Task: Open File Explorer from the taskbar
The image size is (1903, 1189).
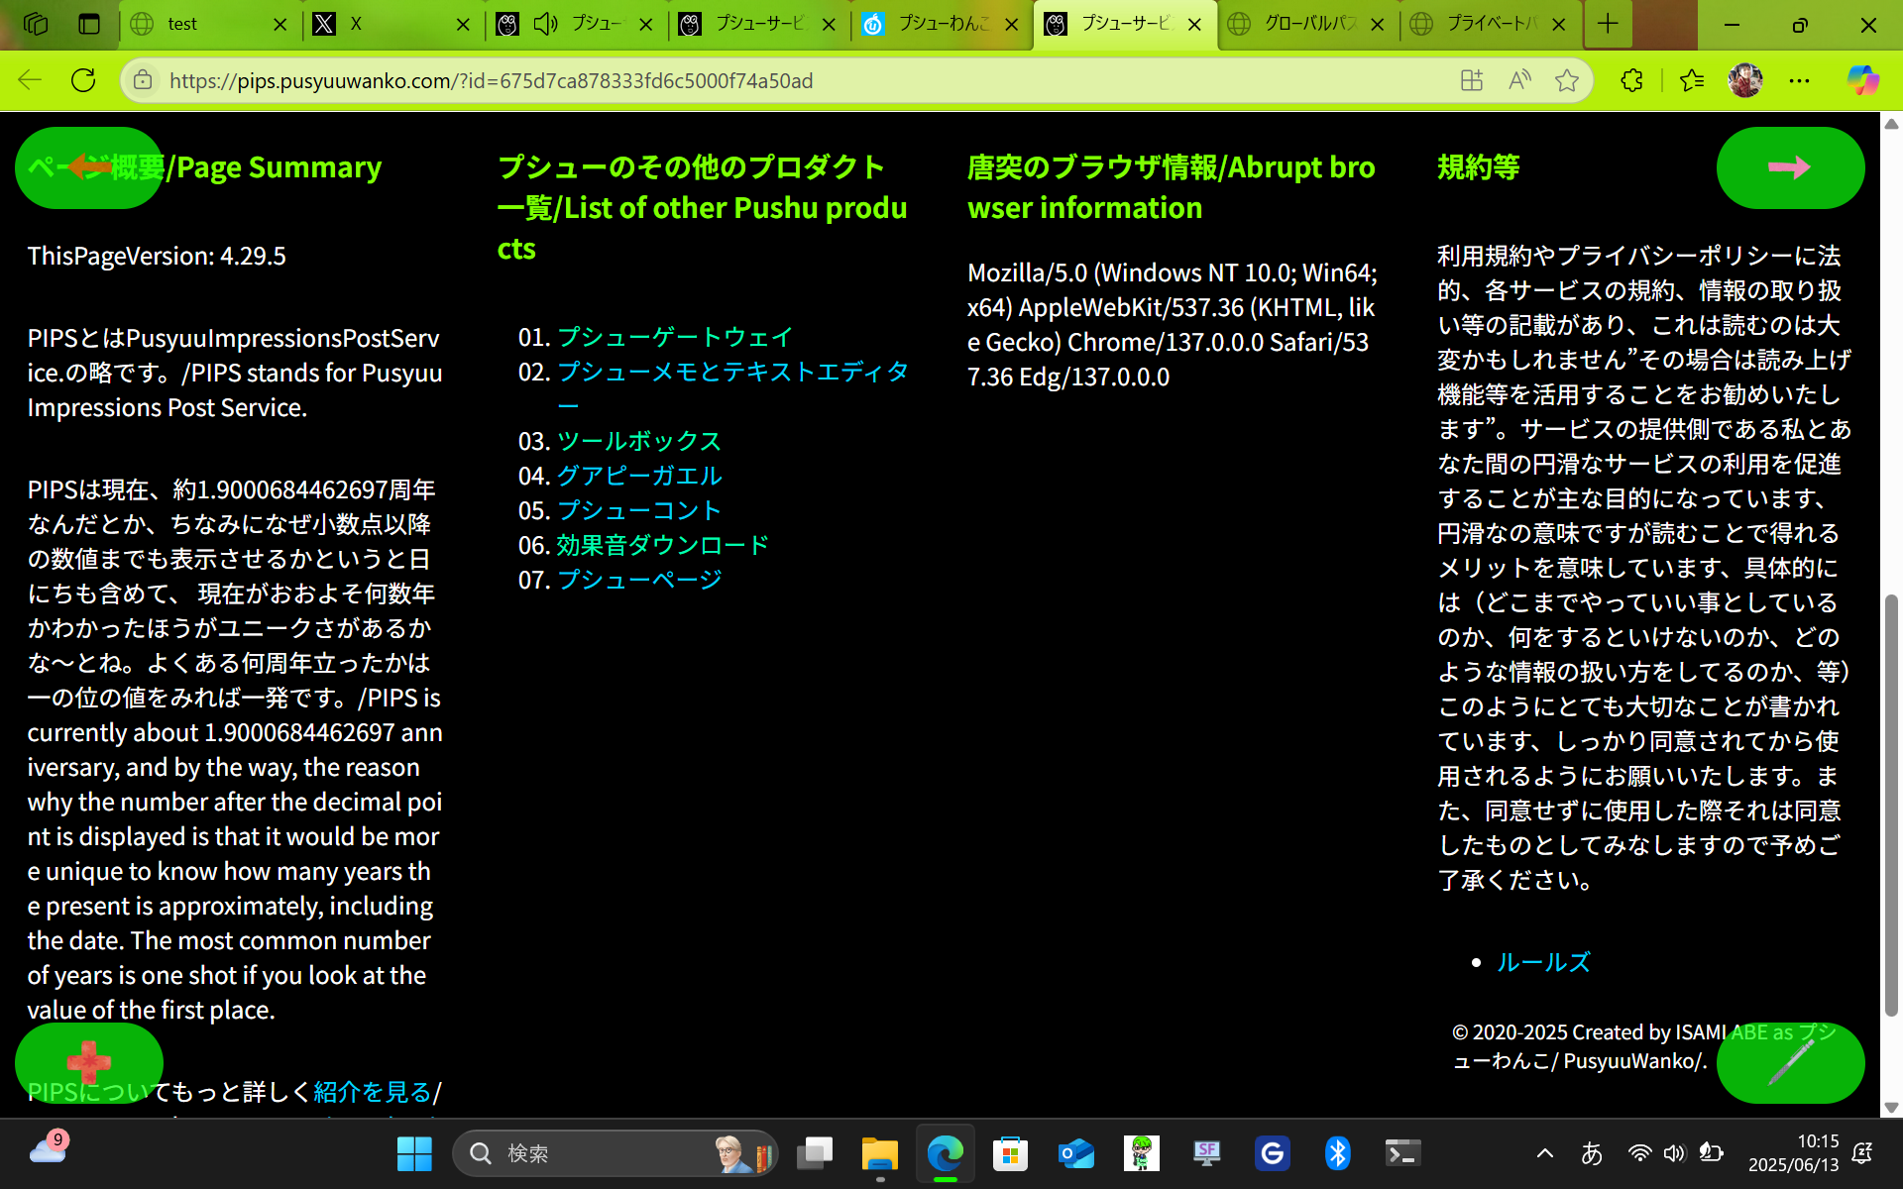Action: (879, 1153)
